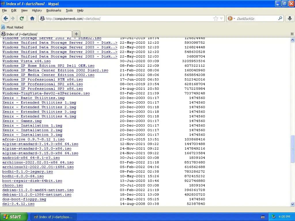Download bodhi-5.1.0-legacy.iso
Screen dimensions: 295x221
(28, 172)
